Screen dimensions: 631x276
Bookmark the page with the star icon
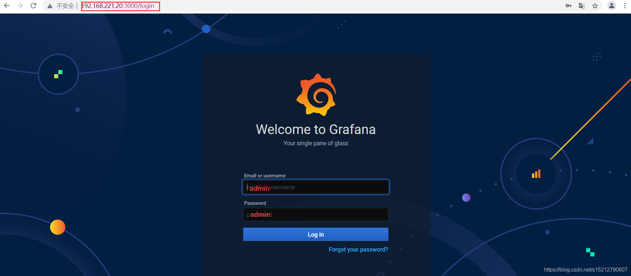point(595,6)
